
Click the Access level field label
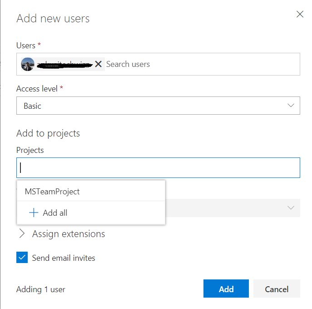click(37, 89)
